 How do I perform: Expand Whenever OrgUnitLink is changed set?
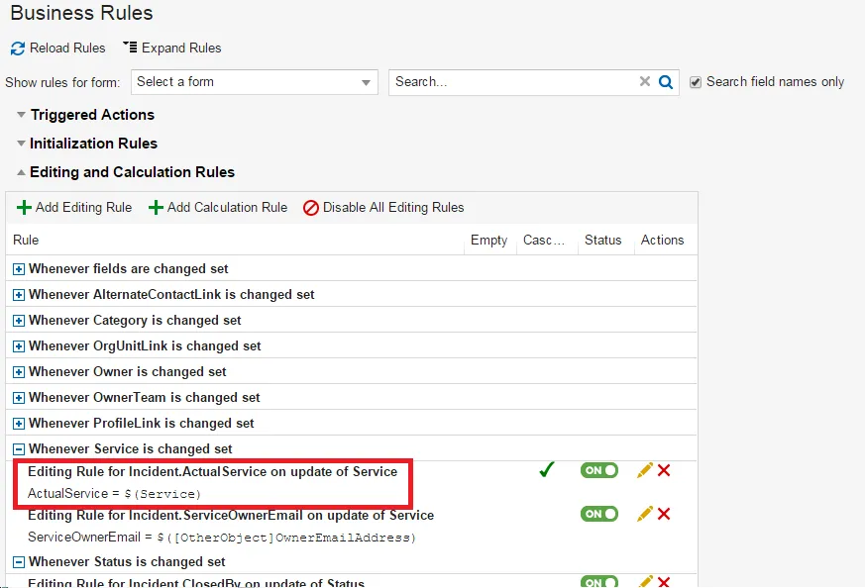click(19, 346)
